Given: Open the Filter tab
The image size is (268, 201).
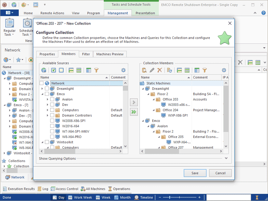Looking at the screenshot, I should pos(86,54).
